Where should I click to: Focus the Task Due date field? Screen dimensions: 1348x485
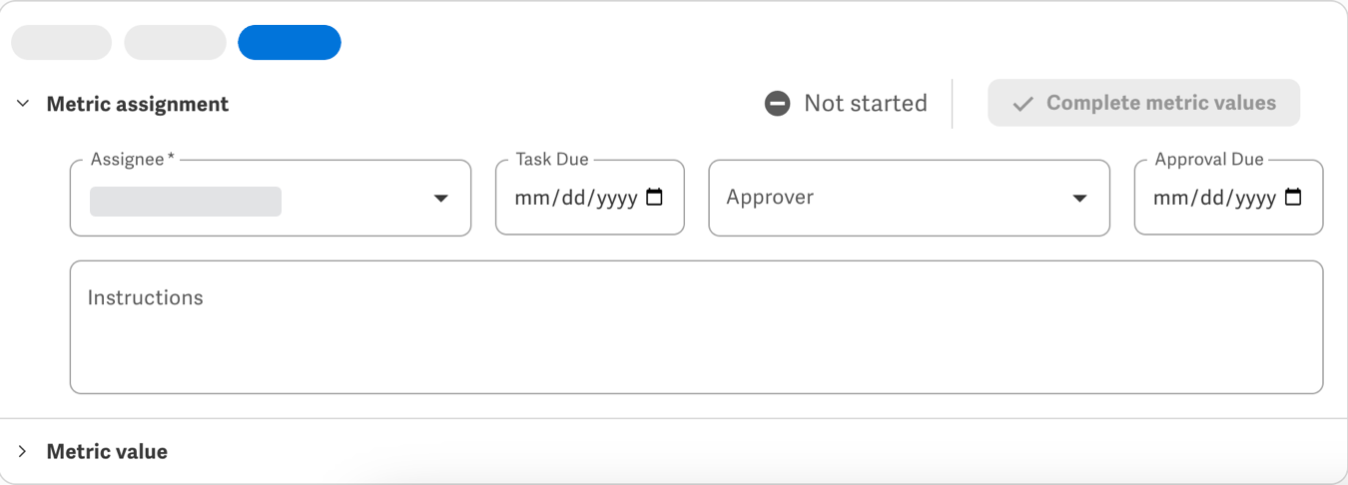[590, 198]
